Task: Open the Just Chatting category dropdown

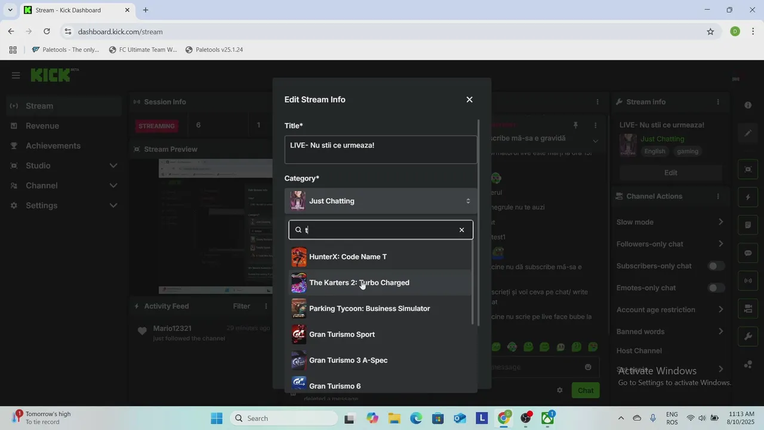Action: pyautogui.click(x=381, y=201)
